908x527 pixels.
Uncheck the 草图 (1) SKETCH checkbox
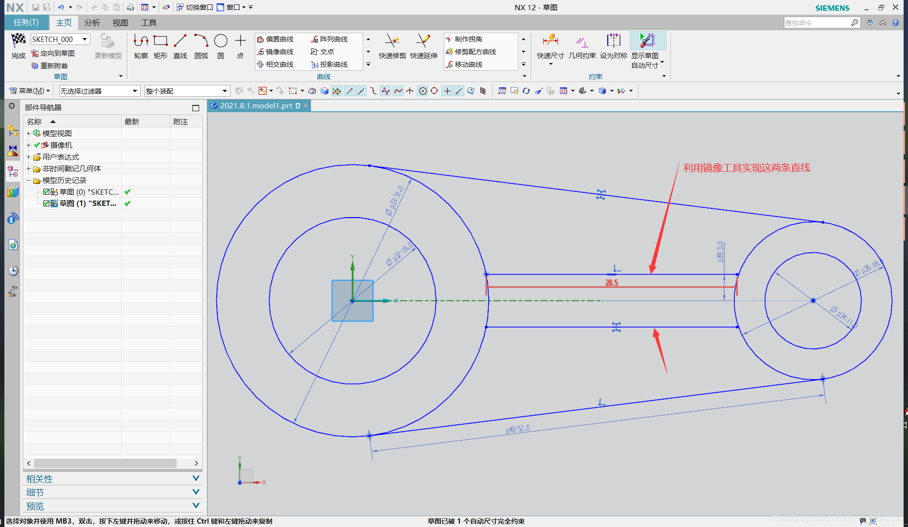[x=46, y=203]
